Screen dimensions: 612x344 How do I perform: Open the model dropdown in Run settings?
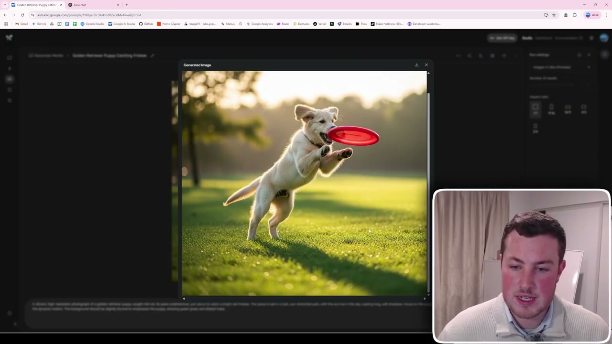tap(561, 67)
